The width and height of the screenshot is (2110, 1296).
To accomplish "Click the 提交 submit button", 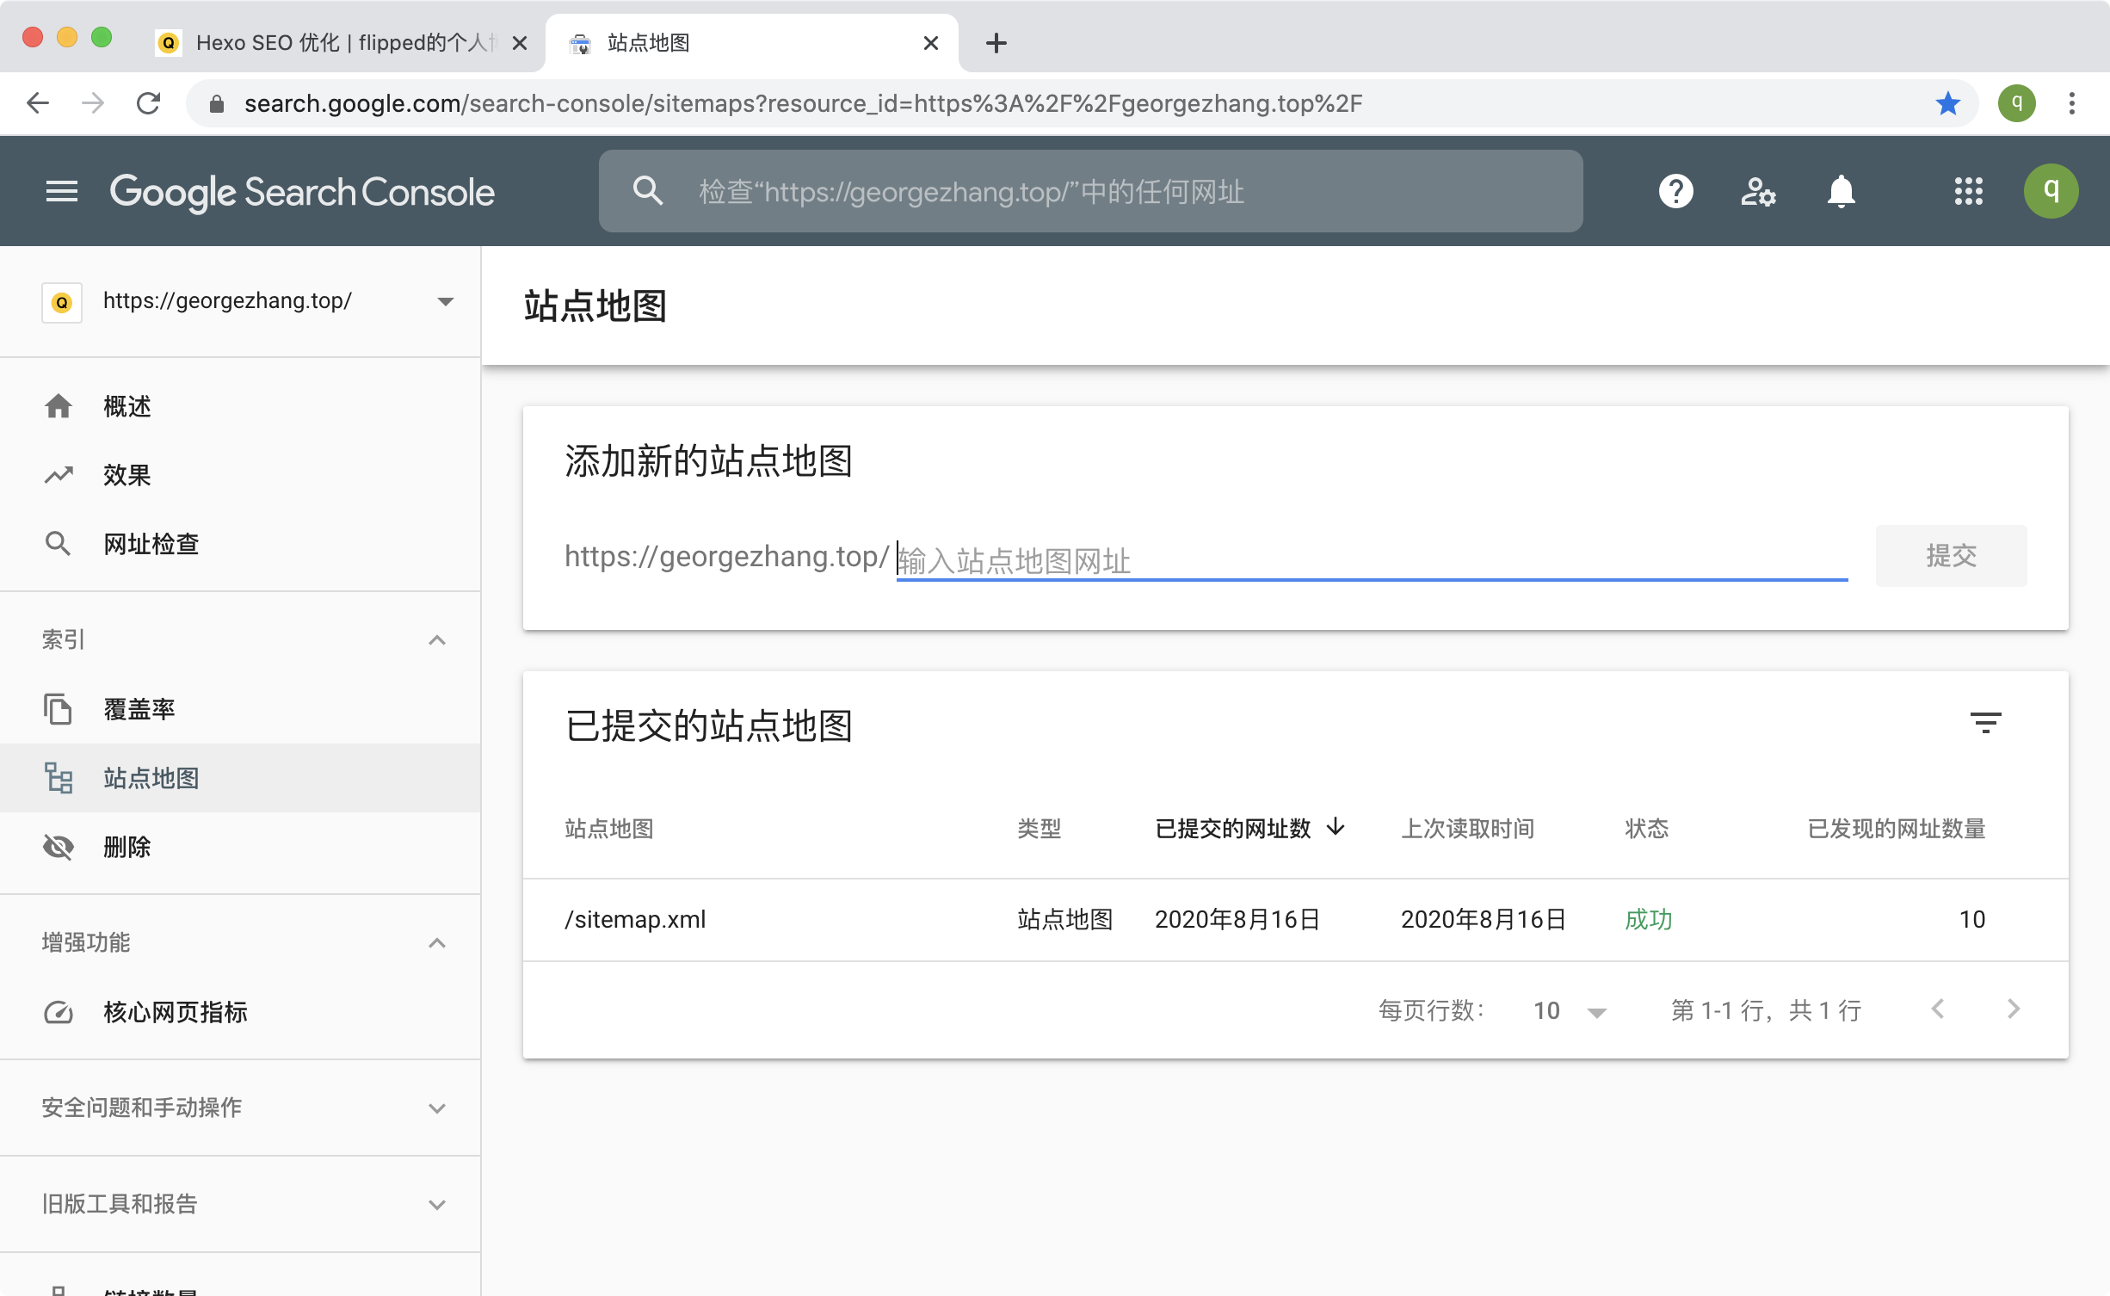I will [1950, 556].
